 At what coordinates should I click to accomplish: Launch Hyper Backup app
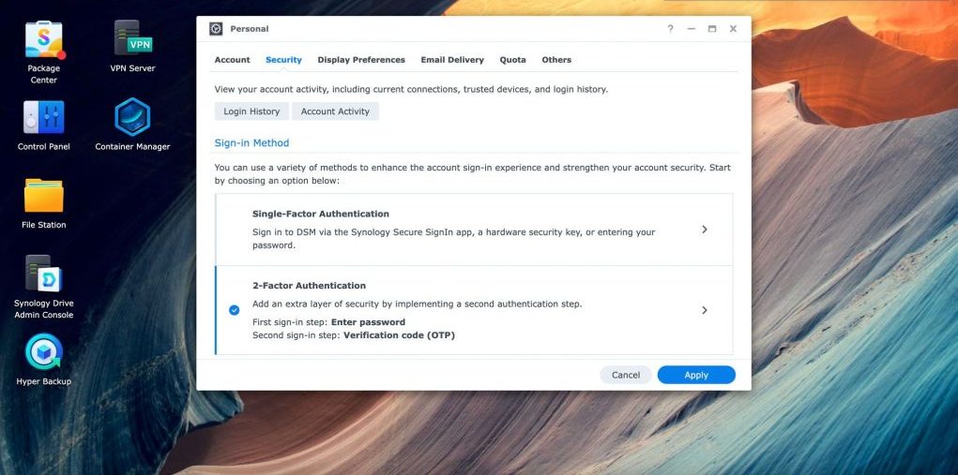coord(43,353)
